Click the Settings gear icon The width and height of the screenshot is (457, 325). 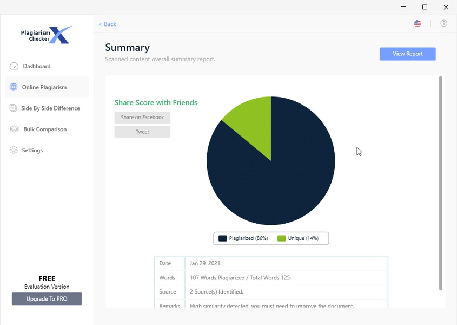(x=14, y=150)
